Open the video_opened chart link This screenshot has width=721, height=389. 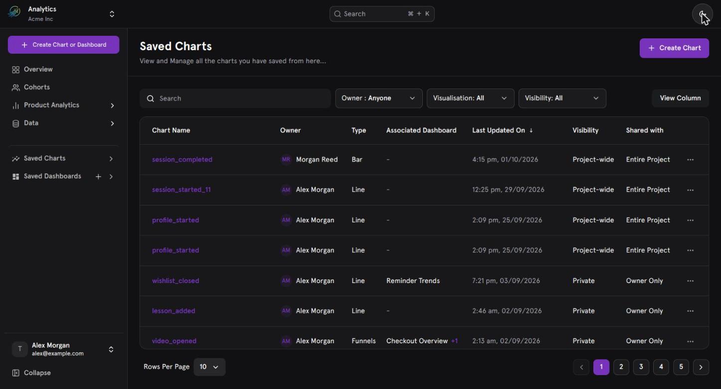pyautogui.click(x=174, y=341)
